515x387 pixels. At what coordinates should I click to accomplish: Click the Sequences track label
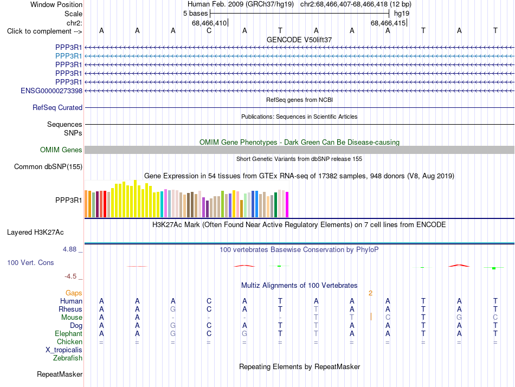[x=65, y=124]
